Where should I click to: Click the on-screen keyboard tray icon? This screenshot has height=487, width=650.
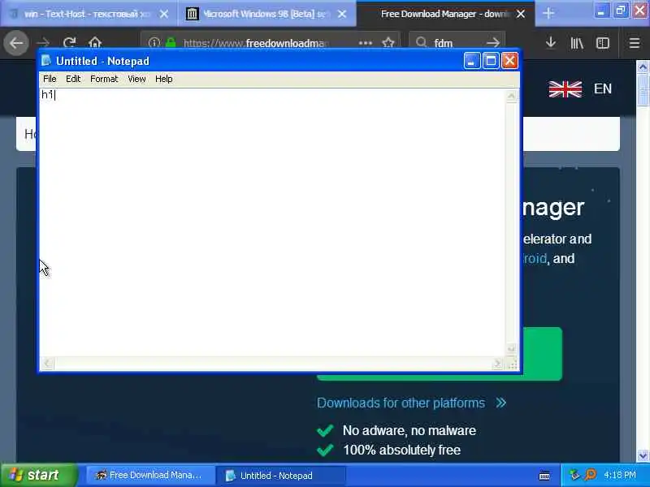[544, 476]
